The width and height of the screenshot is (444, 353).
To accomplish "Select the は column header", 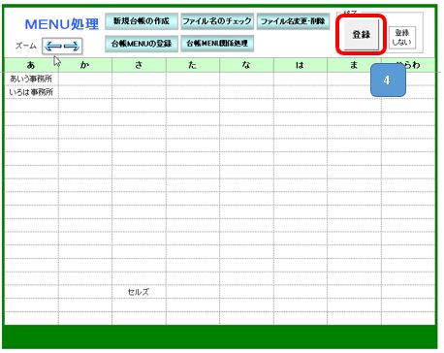I will (301, 65).
